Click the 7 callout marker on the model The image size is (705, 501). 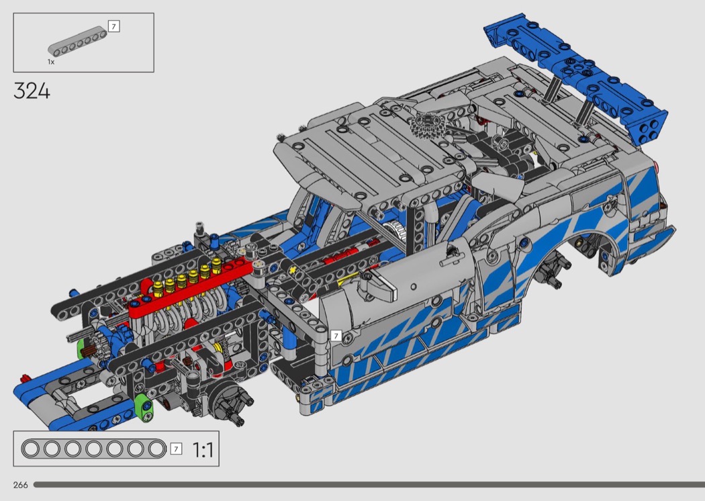coord(336,336)
